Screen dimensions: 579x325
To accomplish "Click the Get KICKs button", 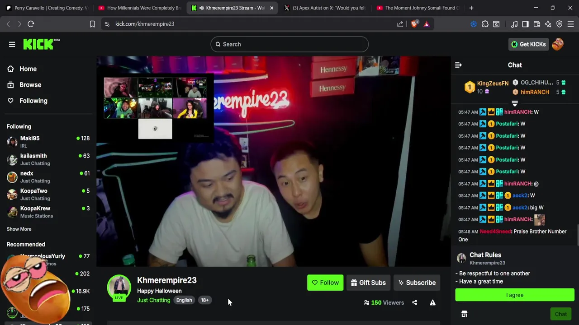I will point(528,44).
